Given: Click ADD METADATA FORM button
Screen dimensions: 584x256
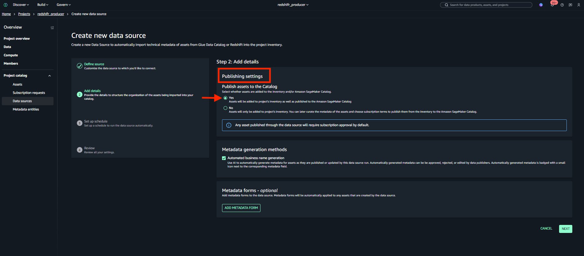Looking at the screenshot, I should (x=241, y=208).
